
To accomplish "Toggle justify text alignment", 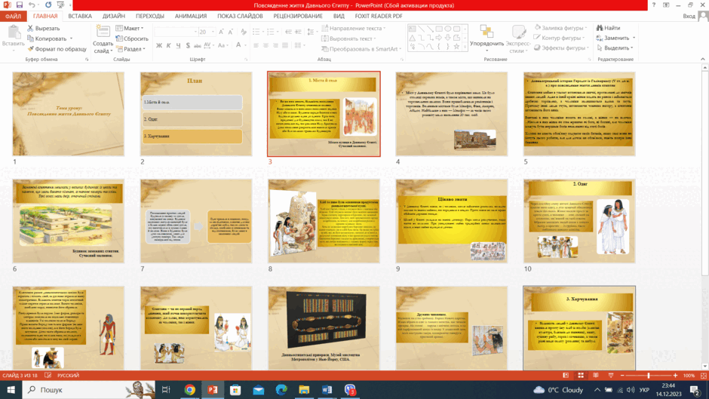I will [285, 45].
